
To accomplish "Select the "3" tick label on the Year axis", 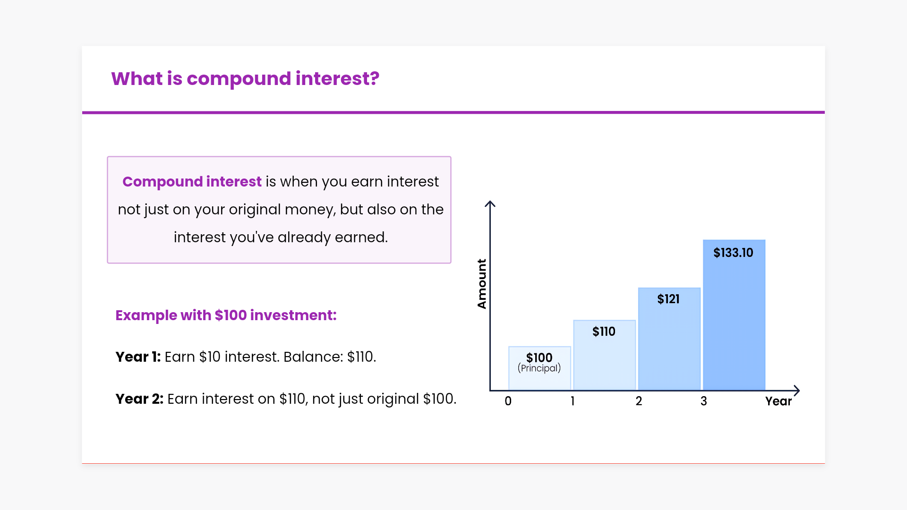I will (703, 401).
